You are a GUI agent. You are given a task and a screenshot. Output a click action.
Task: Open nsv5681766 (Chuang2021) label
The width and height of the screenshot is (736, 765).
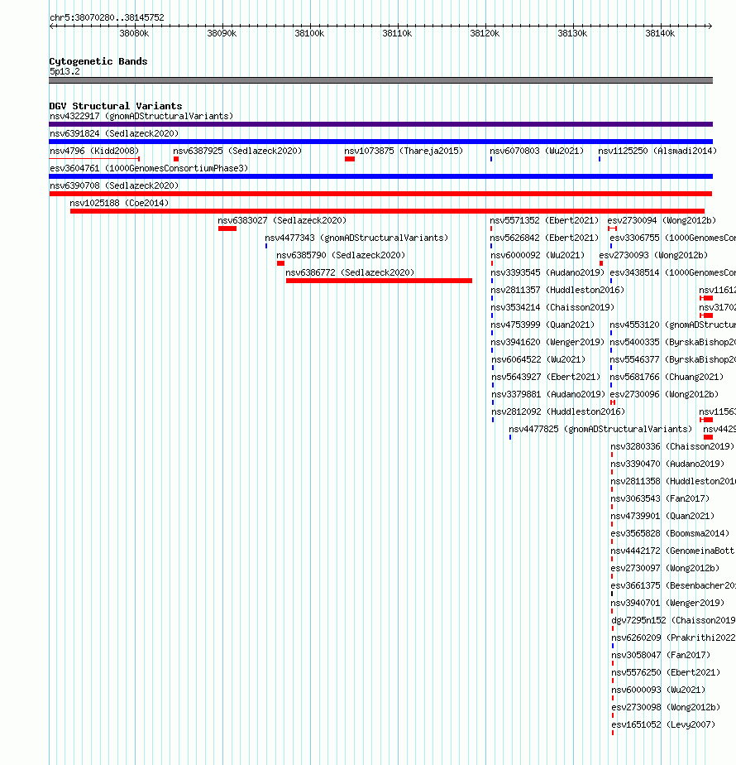[667, 378]
